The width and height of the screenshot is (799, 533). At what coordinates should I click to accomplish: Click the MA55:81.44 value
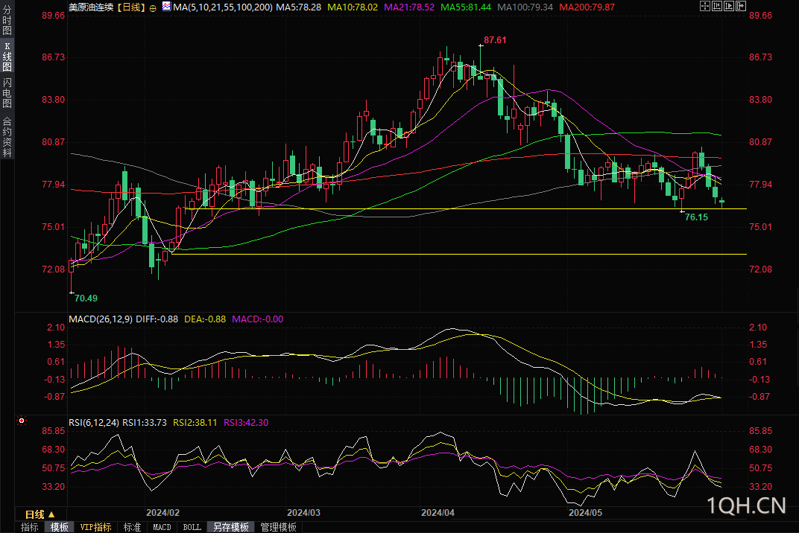click(466, 7)
